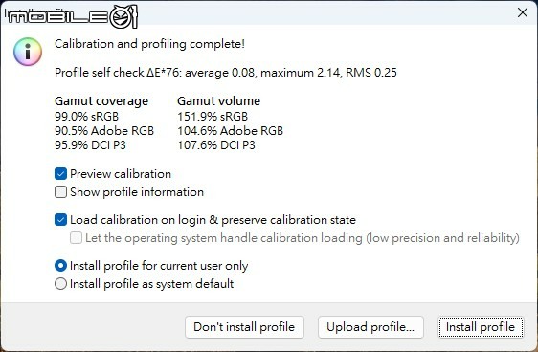The height and width of the screenshot is (352, 538).
Task: Toggle Load calibration on login checkbox
Action: 60,220
